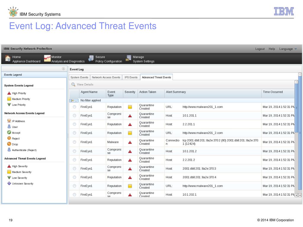
Task: Open the Help link
Action: 272,49
